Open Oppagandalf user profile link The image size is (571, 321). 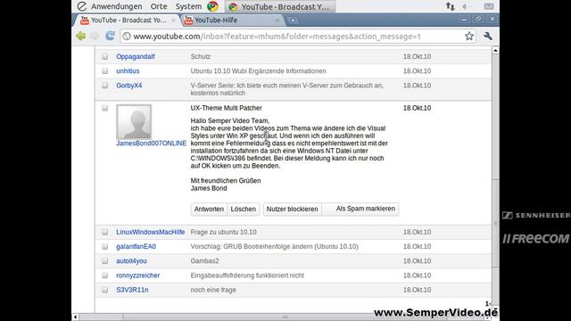[136, 56]
